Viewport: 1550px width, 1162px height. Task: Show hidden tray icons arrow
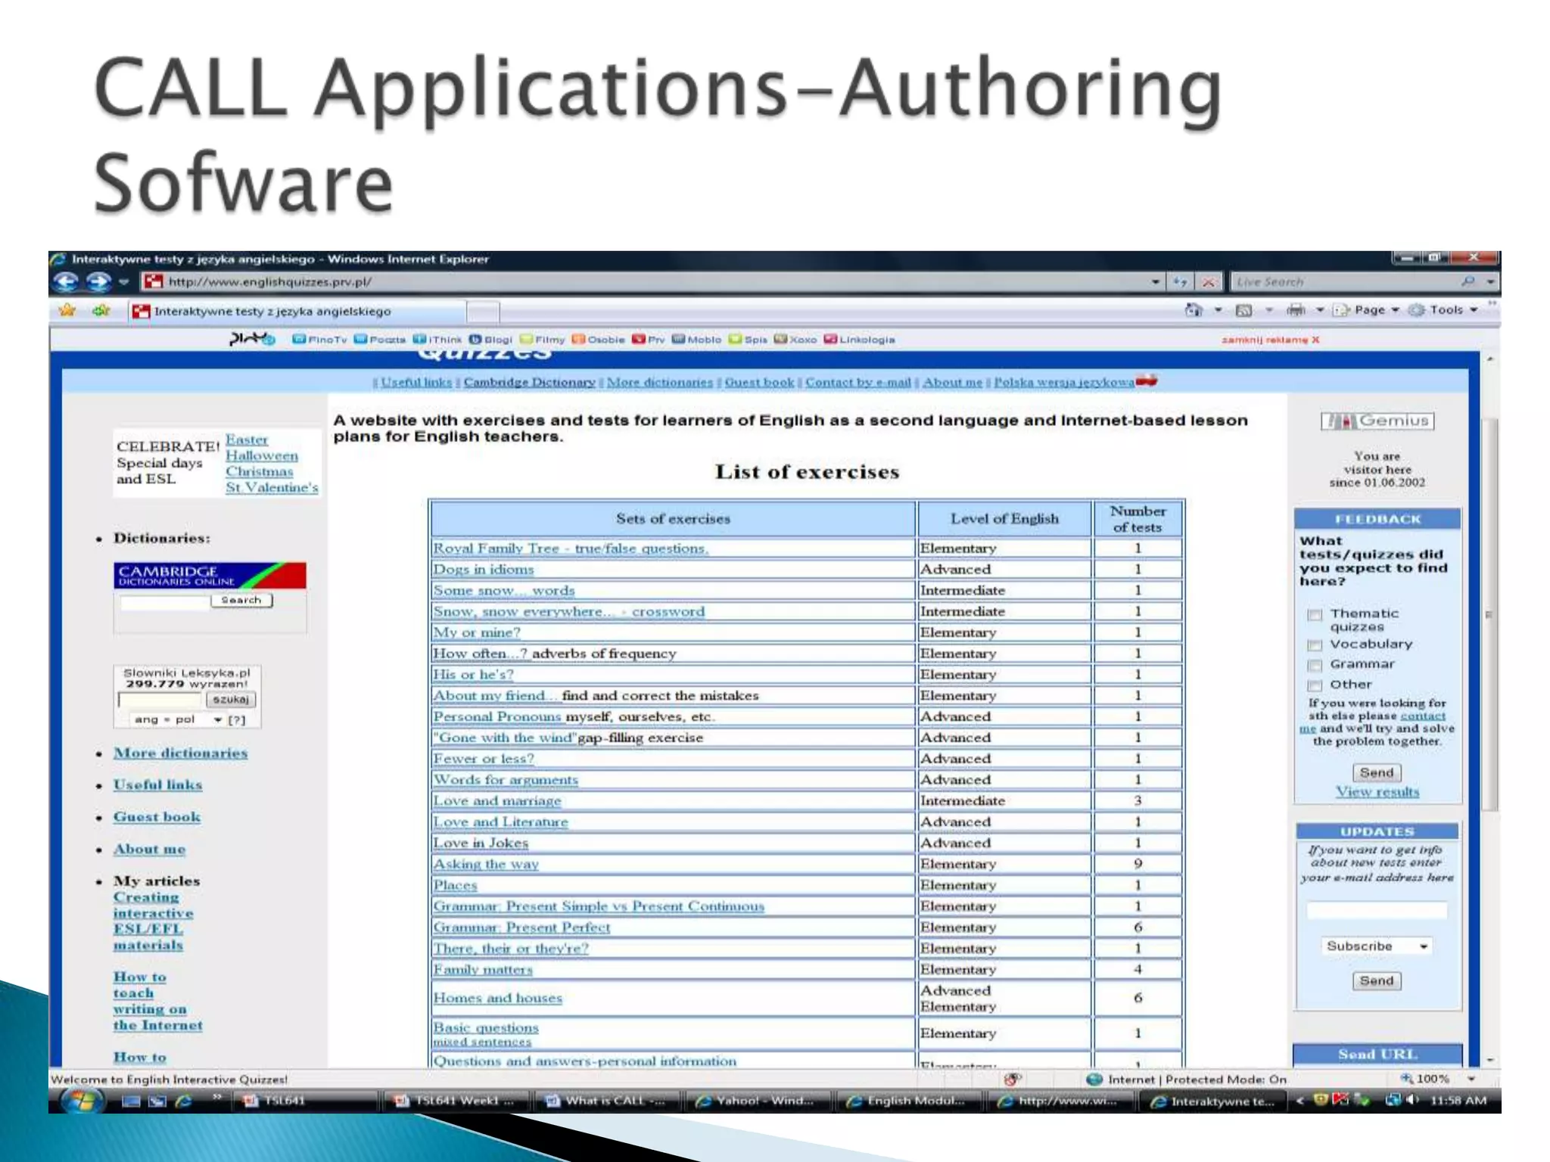click(1300, 1101)
